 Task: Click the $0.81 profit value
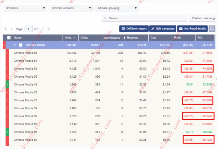coord(190,84)
